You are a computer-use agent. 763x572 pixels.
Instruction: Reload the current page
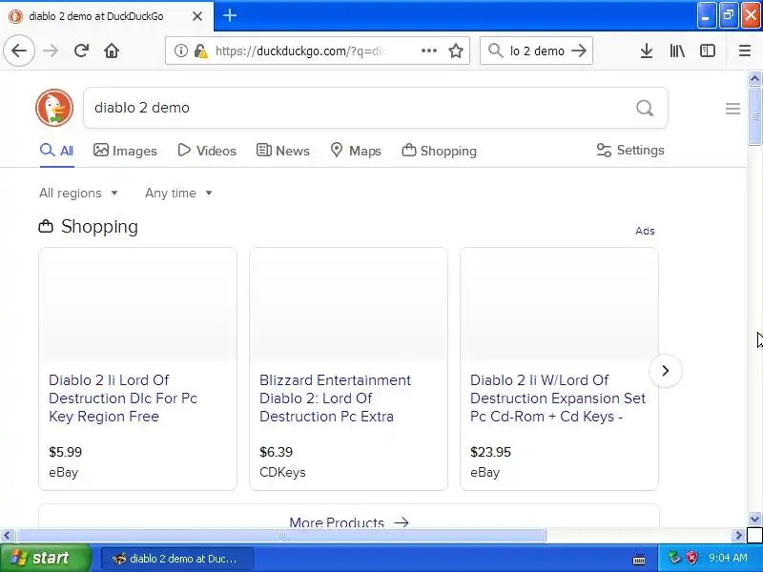coord(81,51)
